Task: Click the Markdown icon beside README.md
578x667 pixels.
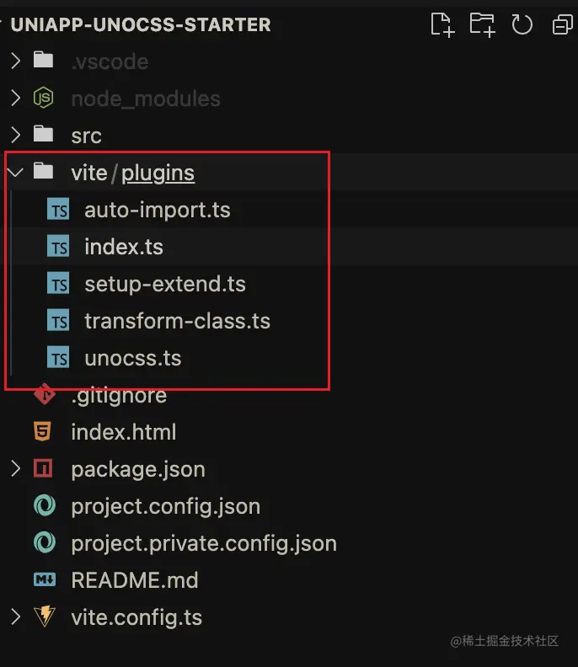Action: coord(45,579)
